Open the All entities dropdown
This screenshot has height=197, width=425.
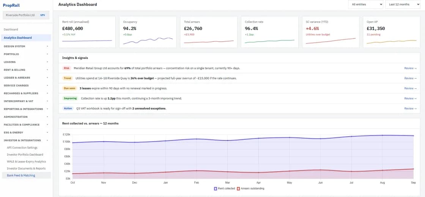click(x=366, y=4)
